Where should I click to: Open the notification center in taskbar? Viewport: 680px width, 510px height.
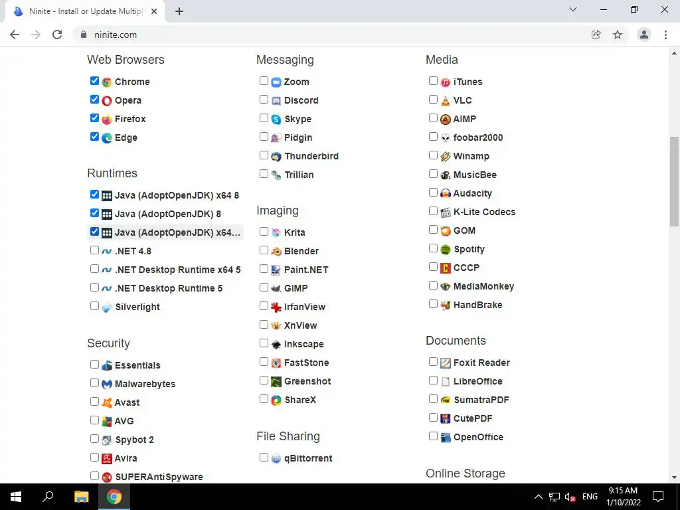point(658,497)
